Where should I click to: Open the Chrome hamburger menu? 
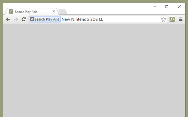(x=181, y=19)
